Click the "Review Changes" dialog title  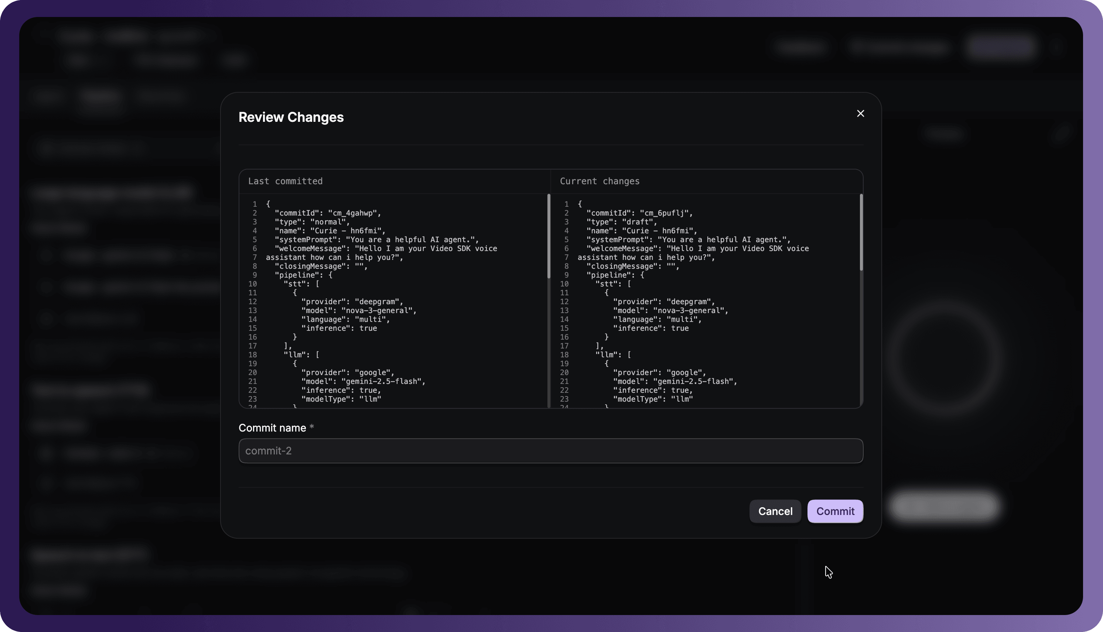[x=291, y=117]
